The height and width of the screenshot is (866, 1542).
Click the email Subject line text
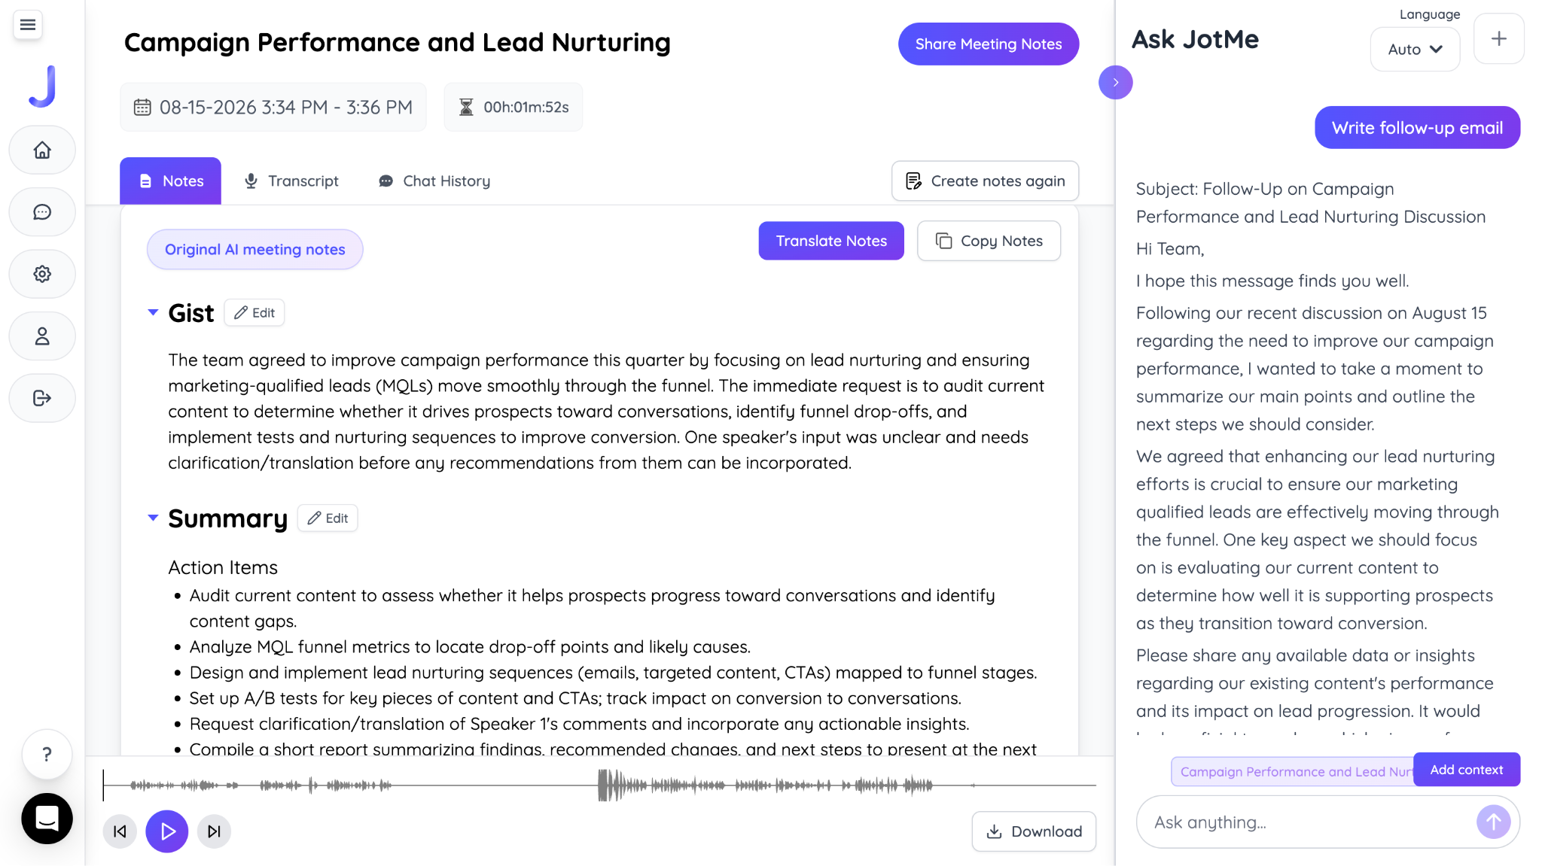coord(1310,203)
